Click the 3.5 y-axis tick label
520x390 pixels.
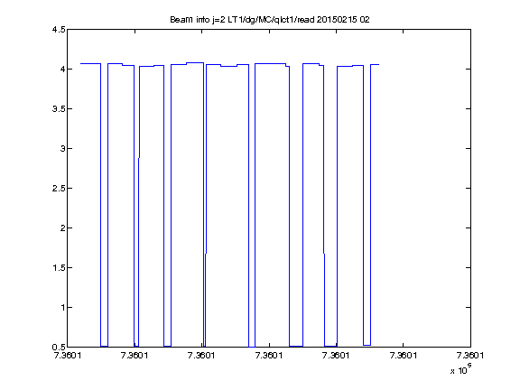click(x=59, y=108)
